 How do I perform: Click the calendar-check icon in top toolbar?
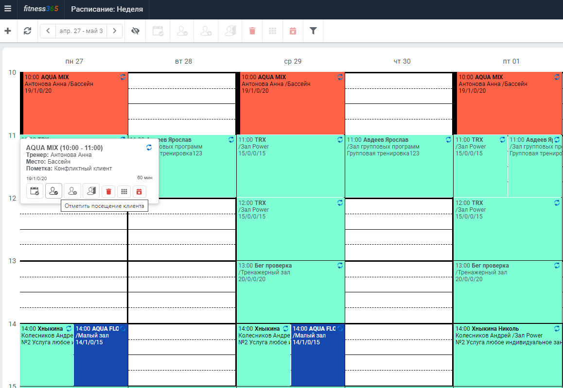[158, 31]
